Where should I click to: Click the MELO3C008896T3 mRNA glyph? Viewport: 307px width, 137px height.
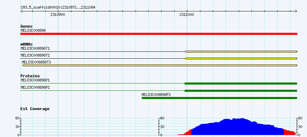click(x=160, y=65)
